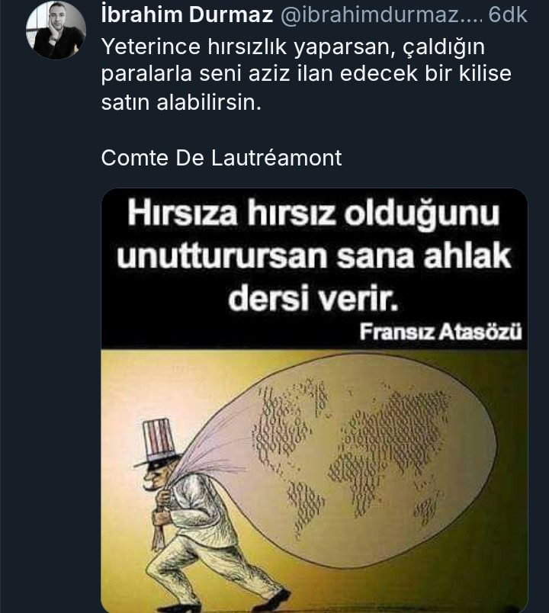The image size is (549, 613).
Task: Click the words dersi verir. in the image
Action: [x=313, y=300]
